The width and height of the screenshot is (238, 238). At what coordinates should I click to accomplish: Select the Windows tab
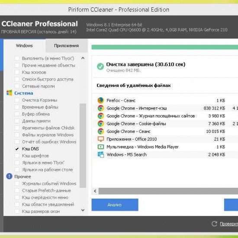(24, 45)
